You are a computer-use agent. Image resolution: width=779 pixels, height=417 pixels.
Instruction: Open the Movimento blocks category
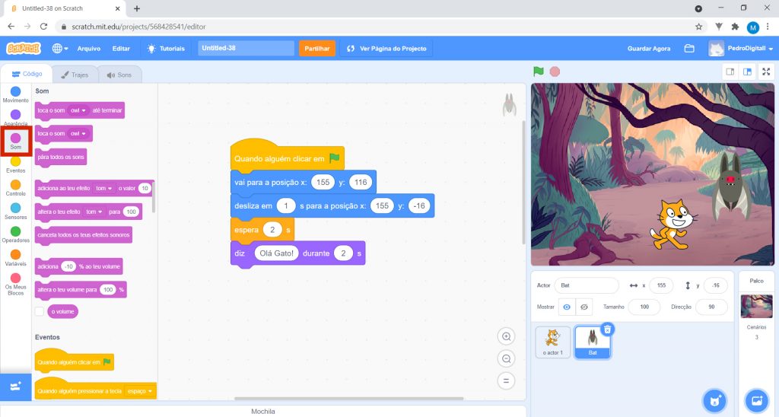(x=15, y=94)
